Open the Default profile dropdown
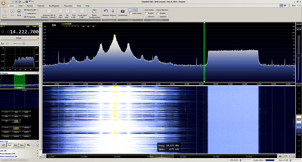This screenshot has width=302, height=162. point(19,38)
